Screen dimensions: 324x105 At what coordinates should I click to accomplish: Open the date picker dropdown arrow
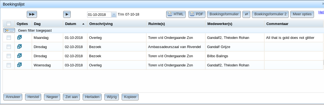click(x=114, y=15)
